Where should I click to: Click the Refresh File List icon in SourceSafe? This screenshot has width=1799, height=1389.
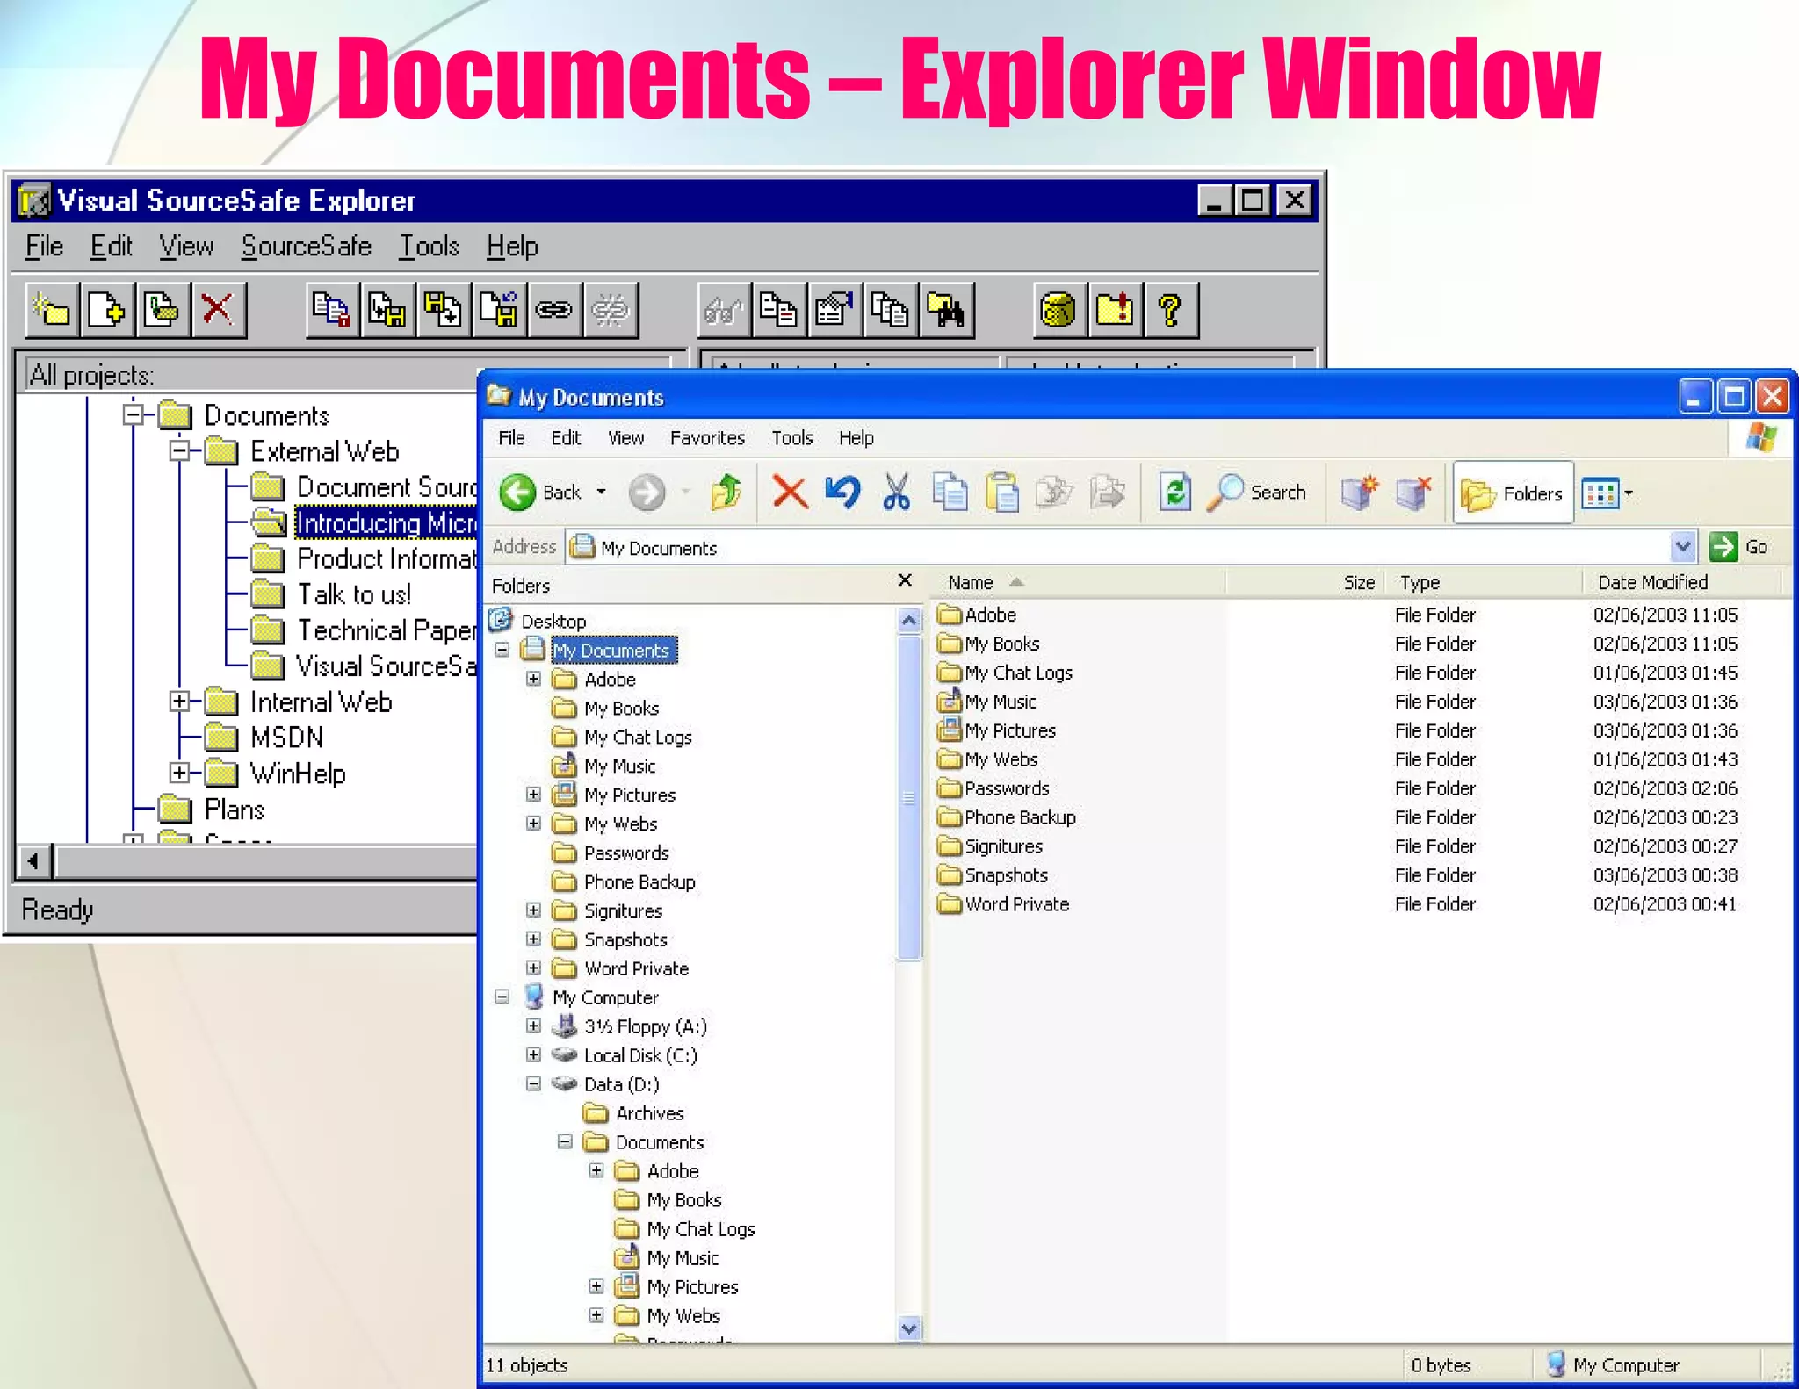pyautogui.click(x=1115, y=310)
